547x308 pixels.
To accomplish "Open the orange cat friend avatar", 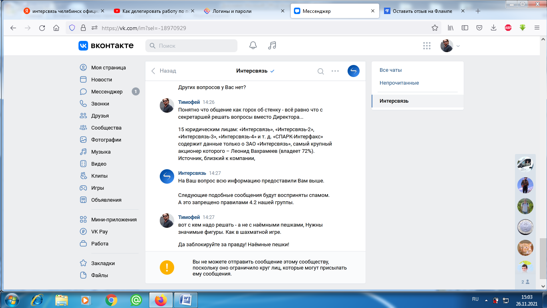I will [525, 248].
